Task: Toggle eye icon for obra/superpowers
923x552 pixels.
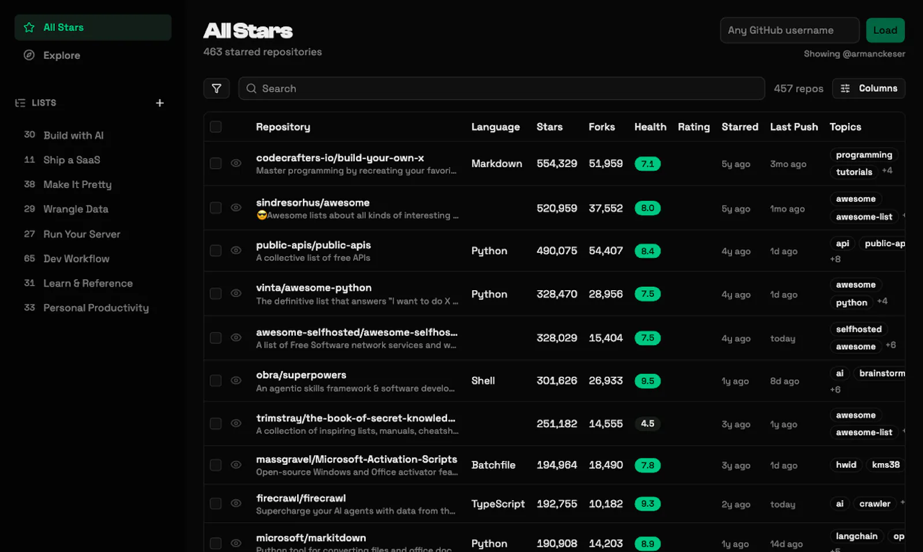Action: click(x=236, y=380)
